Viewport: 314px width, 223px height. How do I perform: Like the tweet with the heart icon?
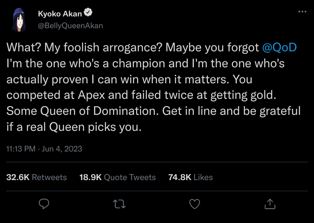194,204
